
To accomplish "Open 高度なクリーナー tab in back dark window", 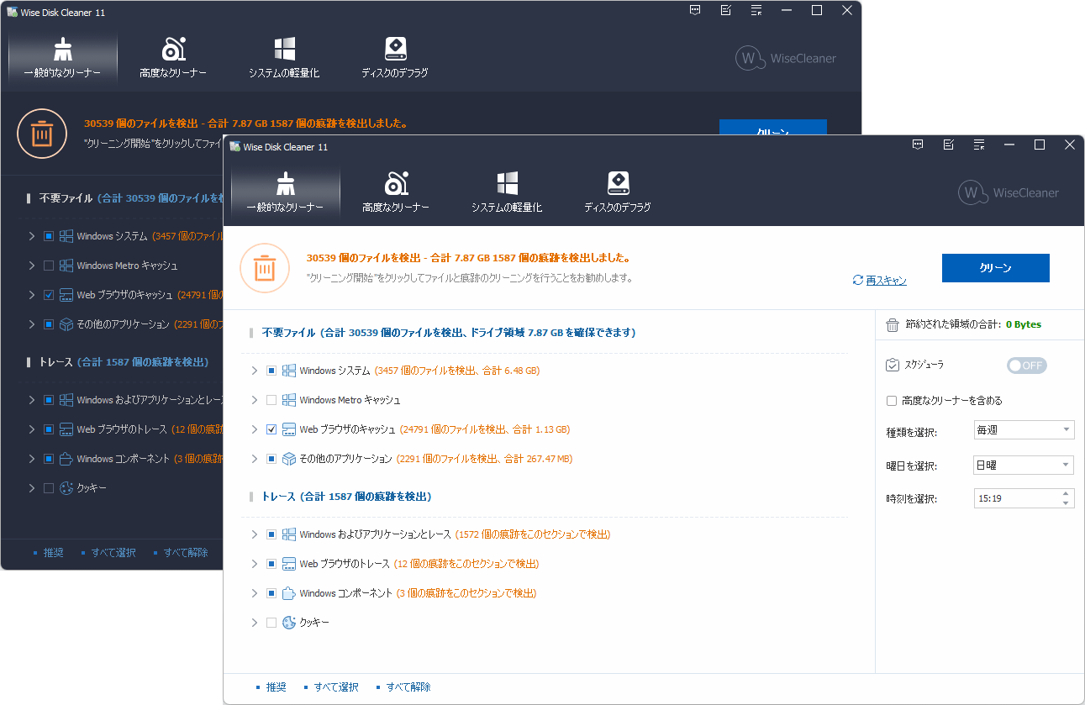I will [x=173, y=57].
